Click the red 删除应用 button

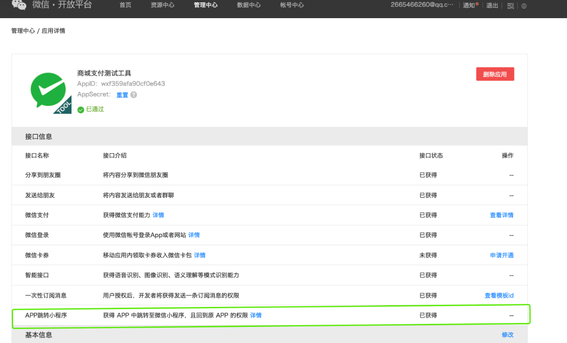(x=495, y=74)
